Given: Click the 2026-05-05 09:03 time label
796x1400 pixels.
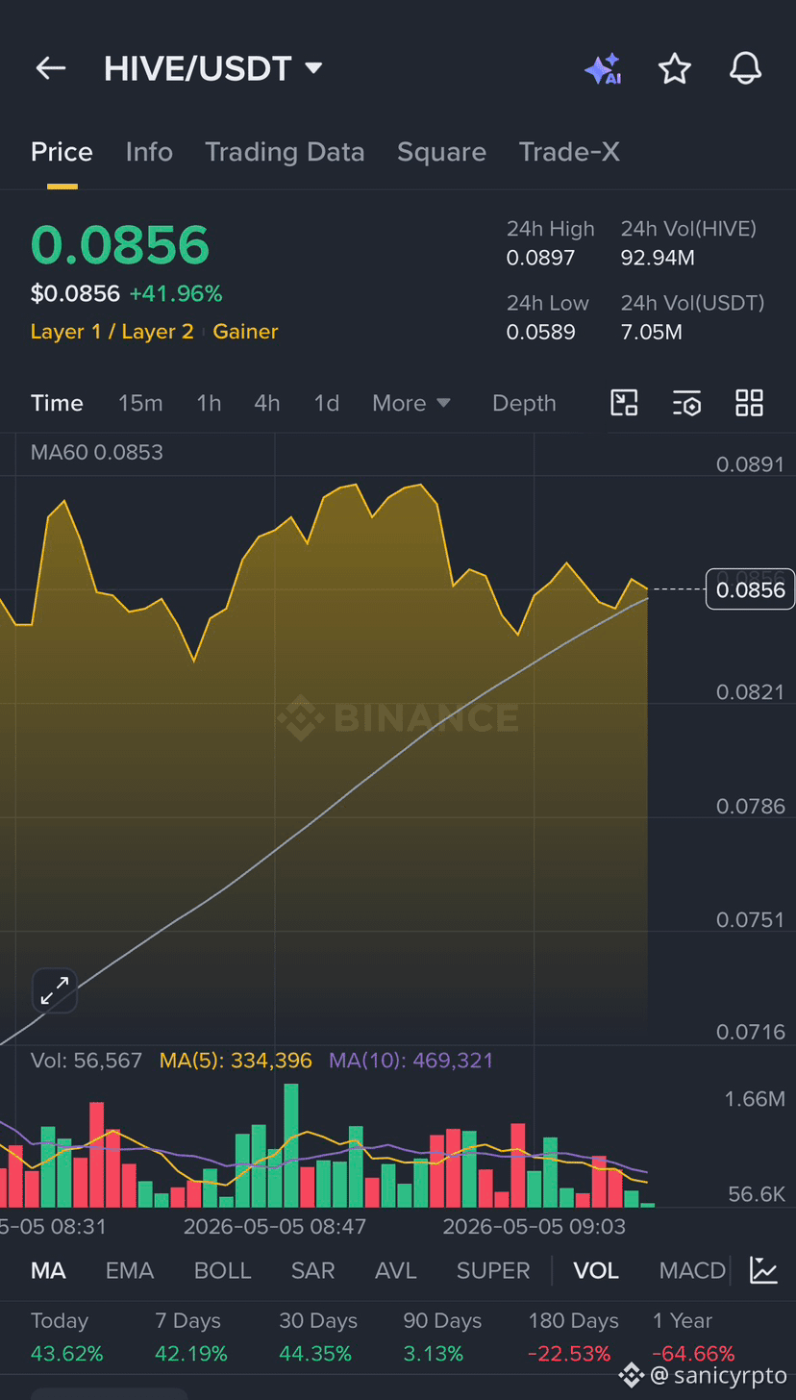Looking at the screenshot, I should [534, 1227].
